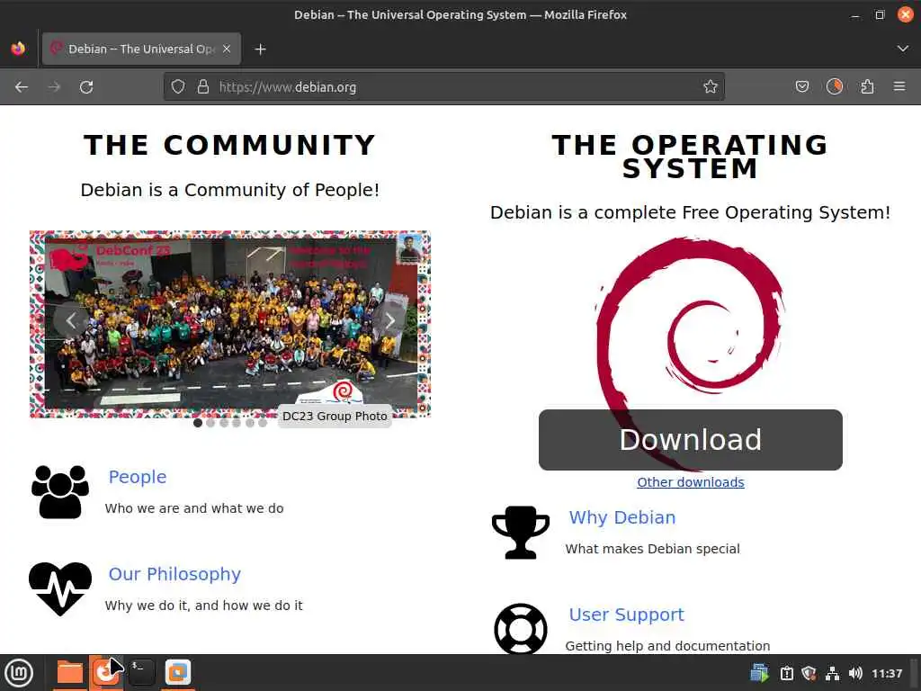
Task: Select the second carousel dot indicator
Action: point(210,423)
